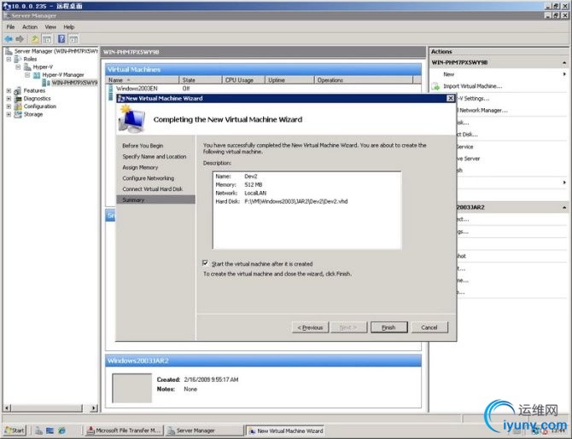Expand the Configuration tree node
The height and width of the screenshot is (439, 572).
tap(9, 107)
